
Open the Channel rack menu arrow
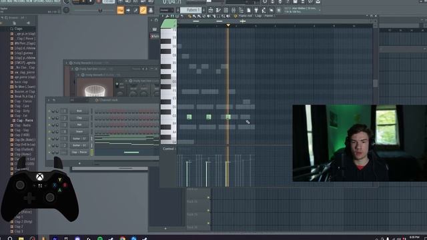(49, 100)
